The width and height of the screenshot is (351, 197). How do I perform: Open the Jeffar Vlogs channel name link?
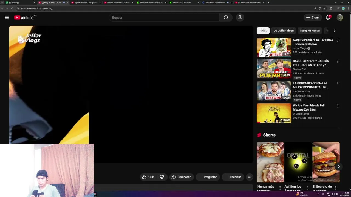pos(299,48)
